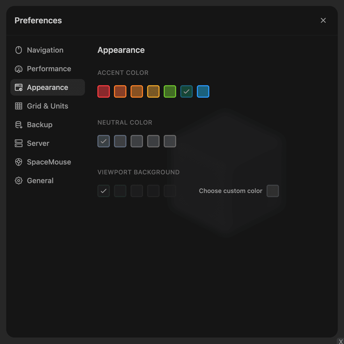Click the Backup database icon
Viewport: 344px width, 344px height.
19,125
